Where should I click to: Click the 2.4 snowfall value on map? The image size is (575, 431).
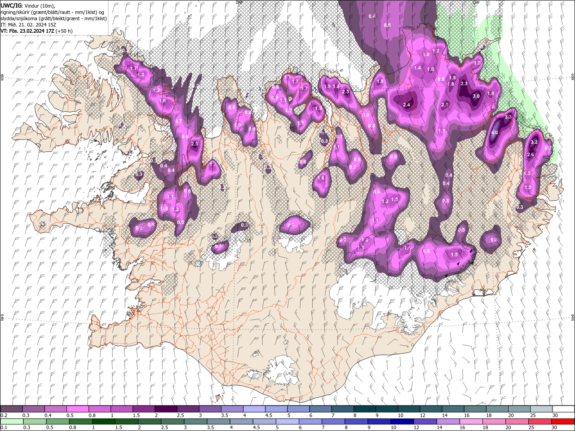(x=407, y=105)
